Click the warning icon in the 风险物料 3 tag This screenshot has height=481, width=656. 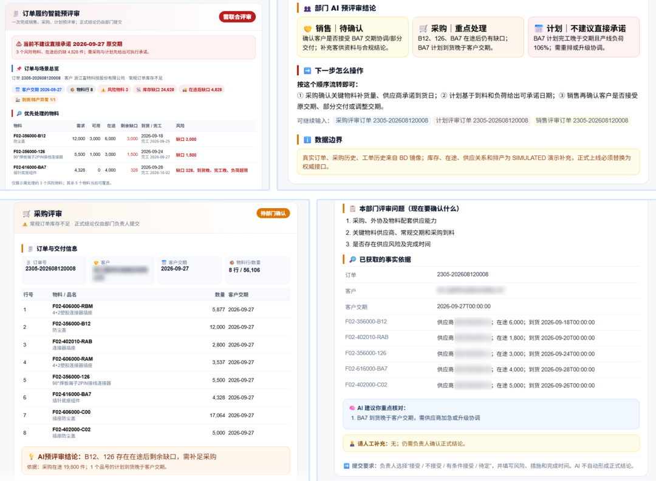coord(103,89)
